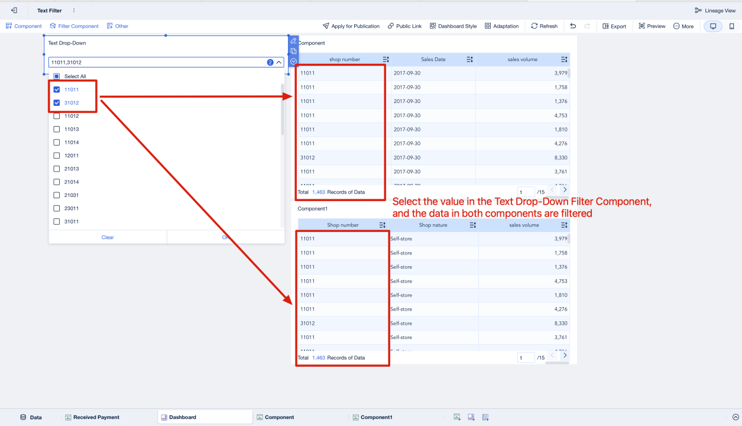Click page number field in Component1 table
742x426 pixels.
pyautogui.click(x=526, y=358)
